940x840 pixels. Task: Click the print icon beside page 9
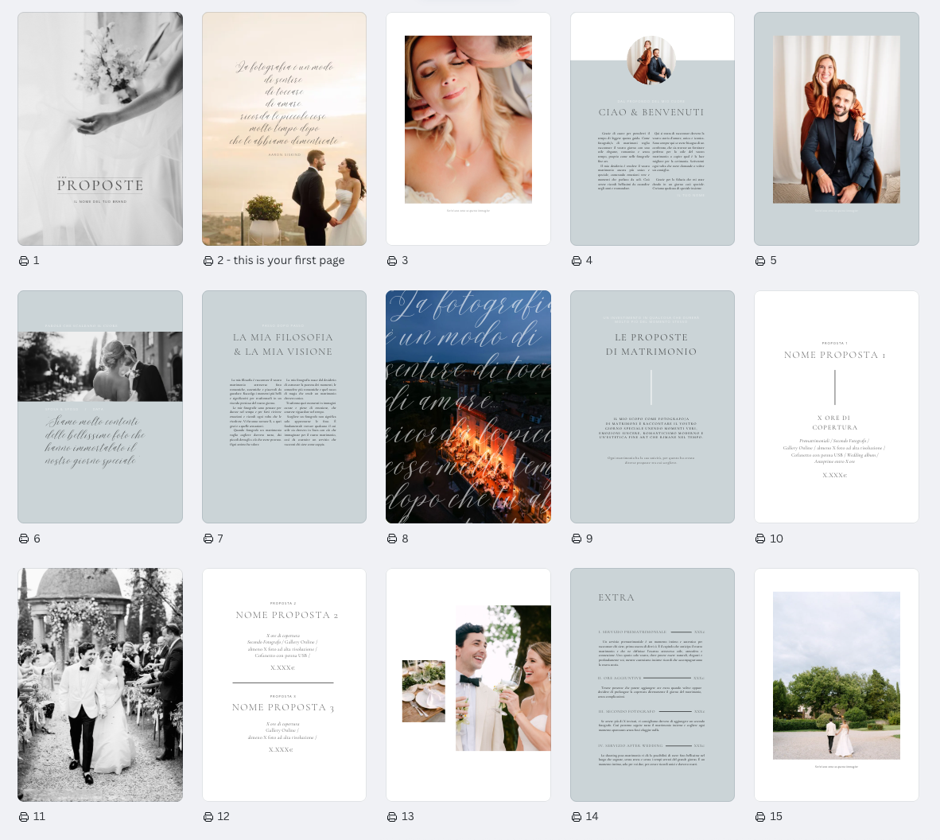pos(577,539)
